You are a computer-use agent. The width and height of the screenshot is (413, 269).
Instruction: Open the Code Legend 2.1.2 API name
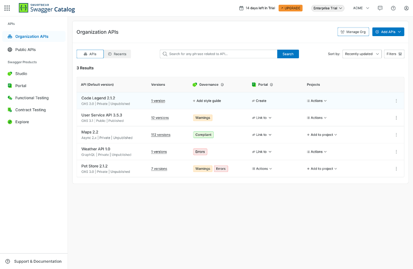[98, 98]
